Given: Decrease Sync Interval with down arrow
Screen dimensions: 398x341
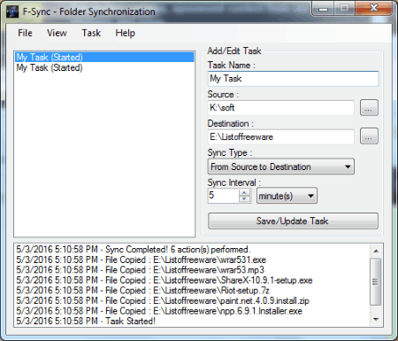Looking at the screenshot, I should coord(244,199).
